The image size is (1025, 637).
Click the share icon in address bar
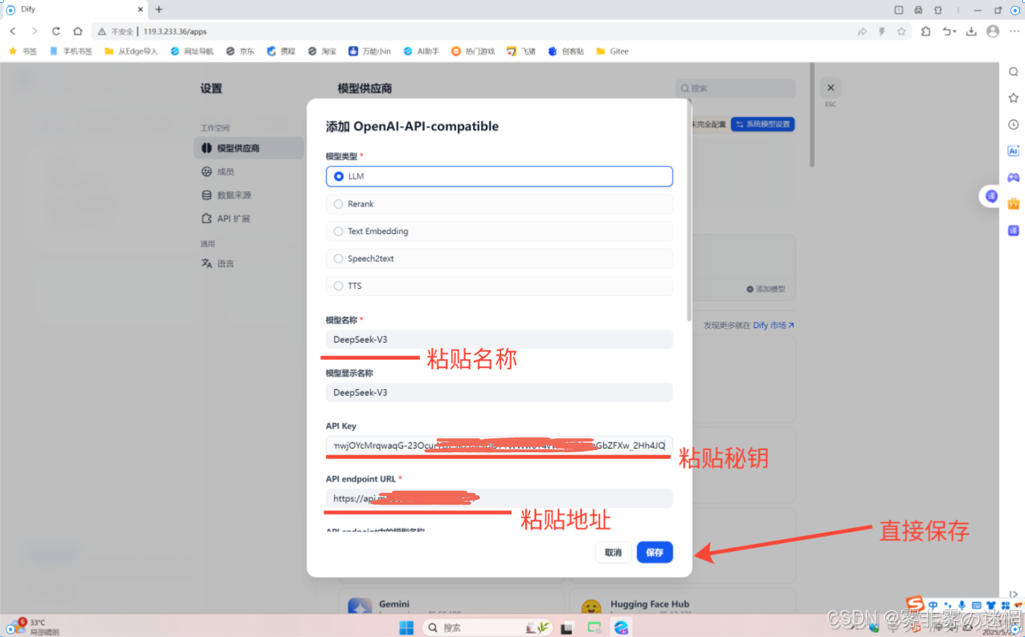pyautogui.click(x=862, y=31)
